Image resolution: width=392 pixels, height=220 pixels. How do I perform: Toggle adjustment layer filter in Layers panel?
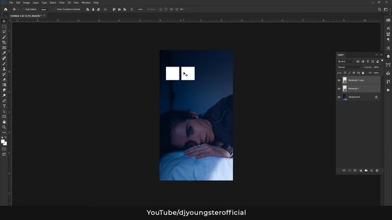tap(363, 61)
